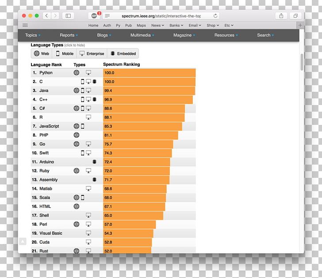
Task: Click the Language Rank column header
Action: point(46,65)
